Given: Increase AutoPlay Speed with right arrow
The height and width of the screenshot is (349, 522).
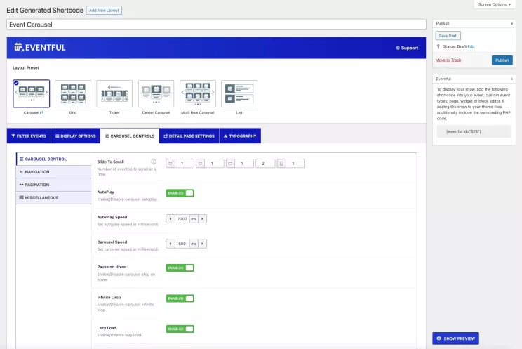Looking at the screenshot, I should (203, 219).
